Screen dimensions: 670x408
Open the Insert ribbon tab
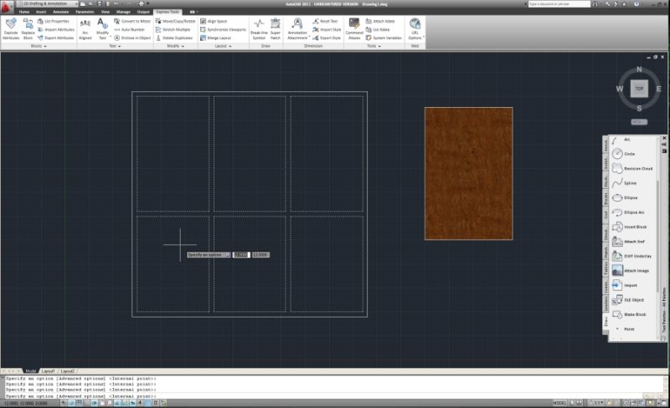coord(41,12)
